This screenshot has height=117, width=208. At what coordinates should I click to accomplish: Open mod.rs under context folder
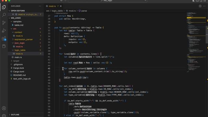coord(19,36)
